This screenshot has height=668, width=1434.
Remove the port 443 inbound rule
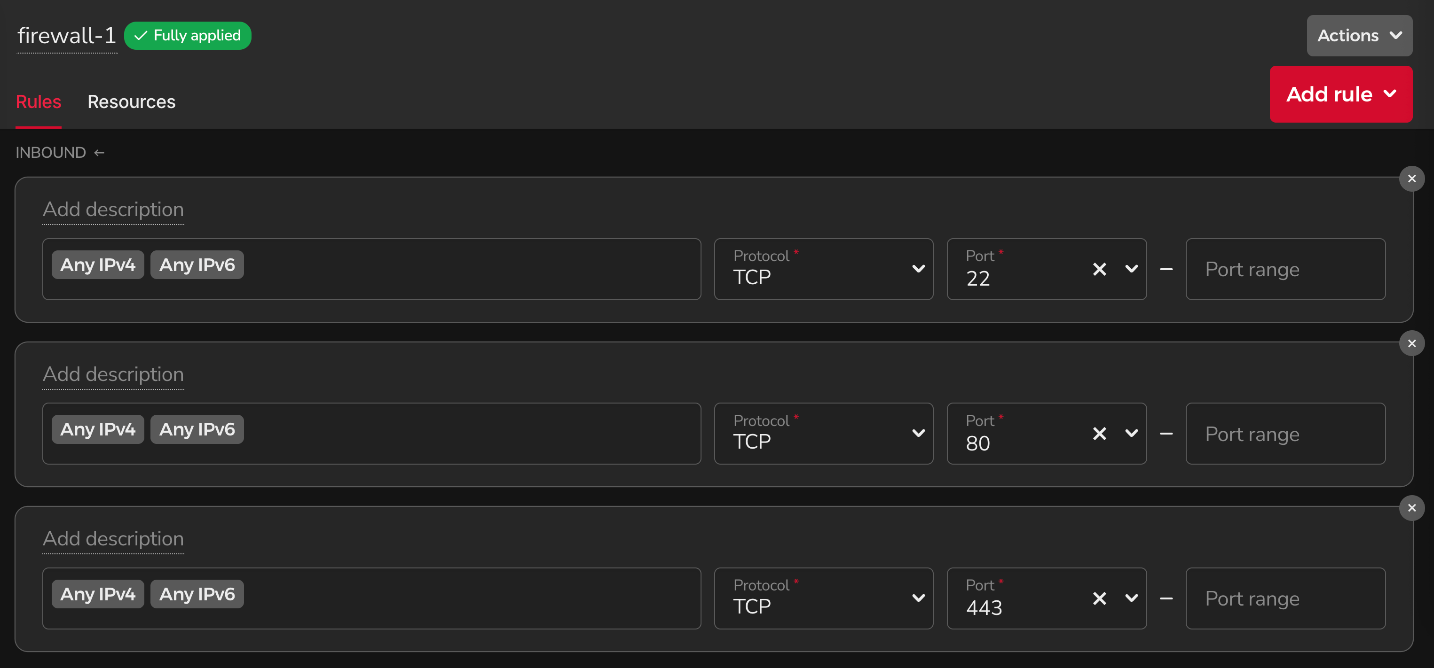[x=1411, y=508]
